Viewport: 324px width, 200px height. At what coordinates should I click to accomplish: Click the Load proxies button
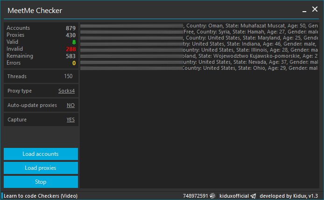click(x=41, y=168)
